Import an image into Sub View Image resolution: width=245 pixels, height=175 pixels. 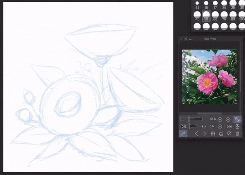pyautogui.click(x=221, y=134)
